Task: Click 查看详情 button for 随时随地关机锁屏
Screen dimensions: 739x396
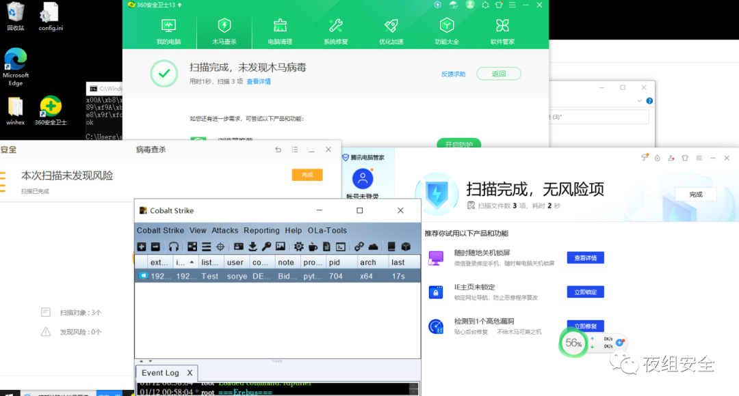Action: pyautogui.click(x=585, y=257)
